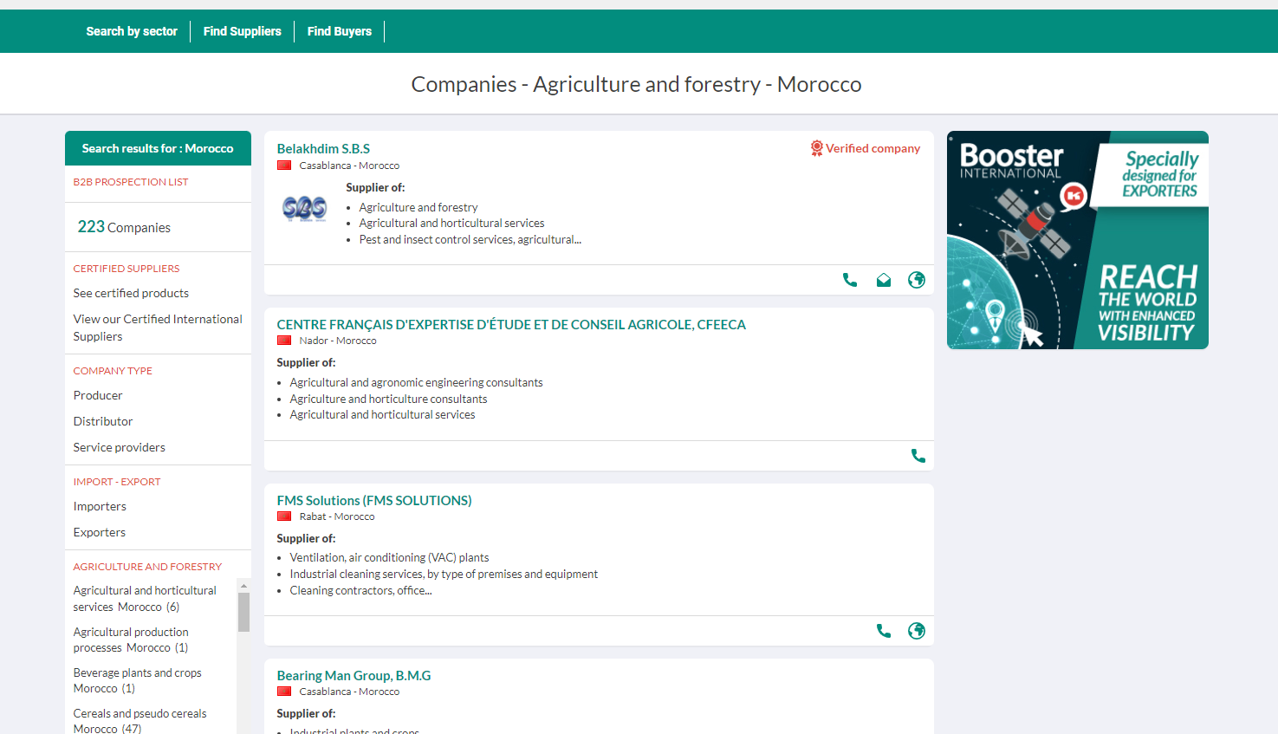Click Rabat - Morocco location text
The image size is (1278, 734).
point(337,516)
